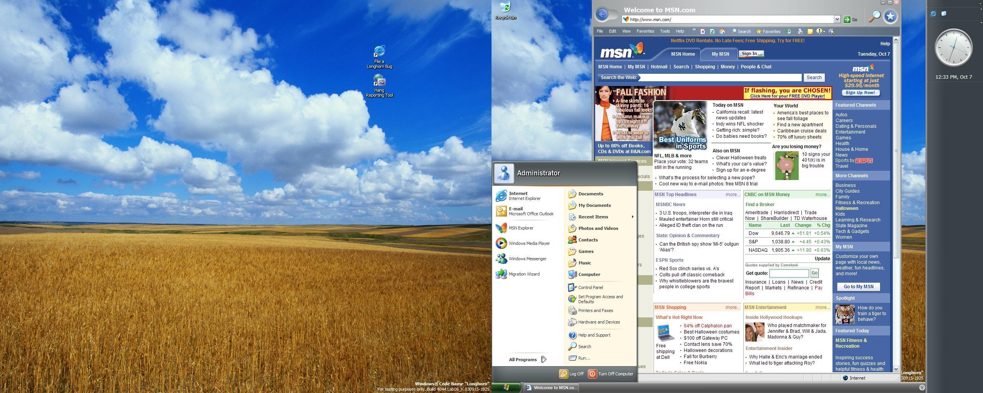Launch MSN Explorer from Start menu
983x393 pixels.
pos(528,228)
